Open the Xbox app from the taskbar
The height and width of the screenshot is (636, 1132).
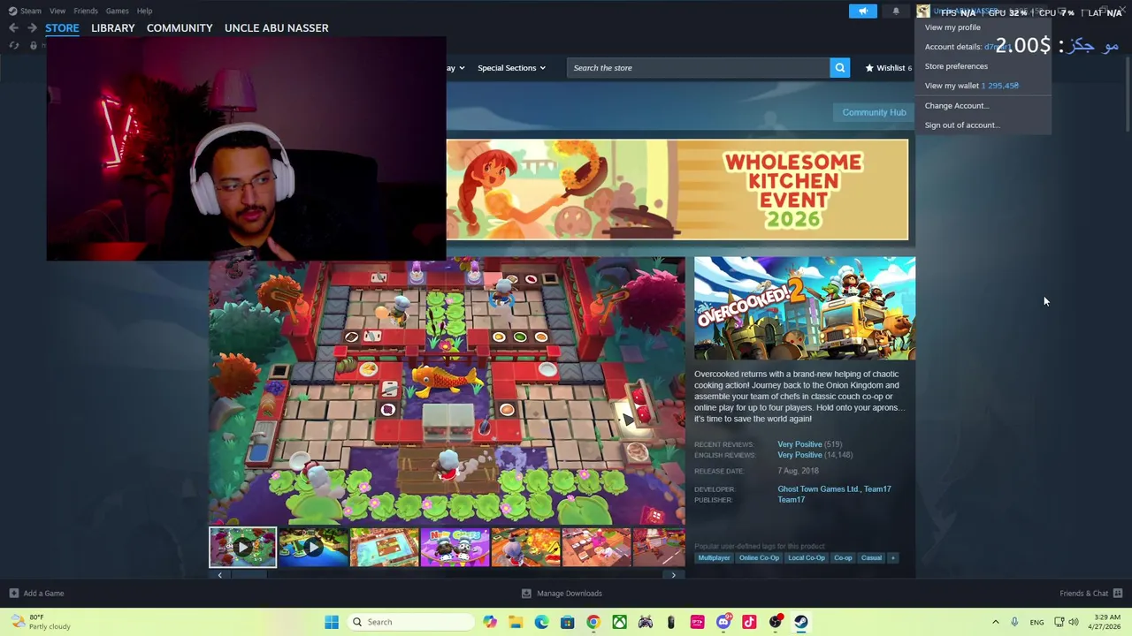pyautogui.click(x=619, y=622)
